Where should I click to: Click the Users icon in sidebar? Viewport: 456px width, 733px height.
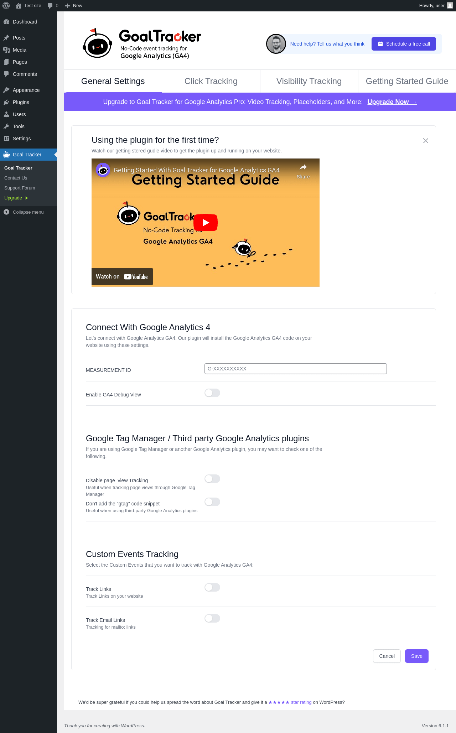[6, 114]
